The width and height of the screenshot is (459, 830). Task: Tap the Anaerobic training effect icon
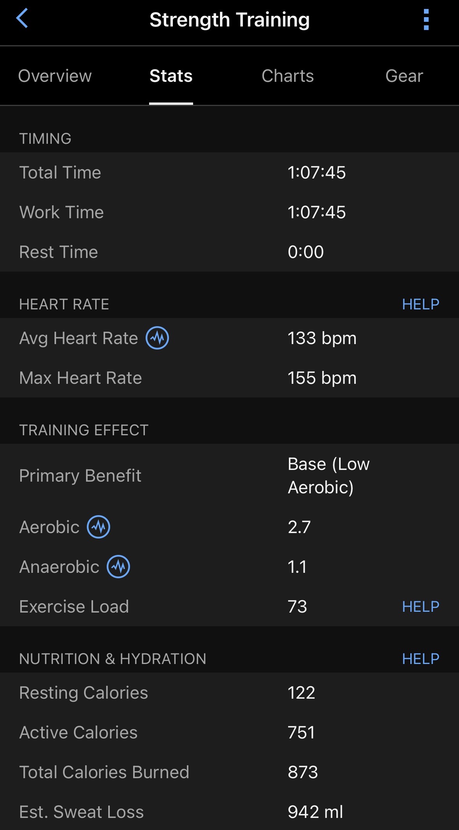(118, 567)
